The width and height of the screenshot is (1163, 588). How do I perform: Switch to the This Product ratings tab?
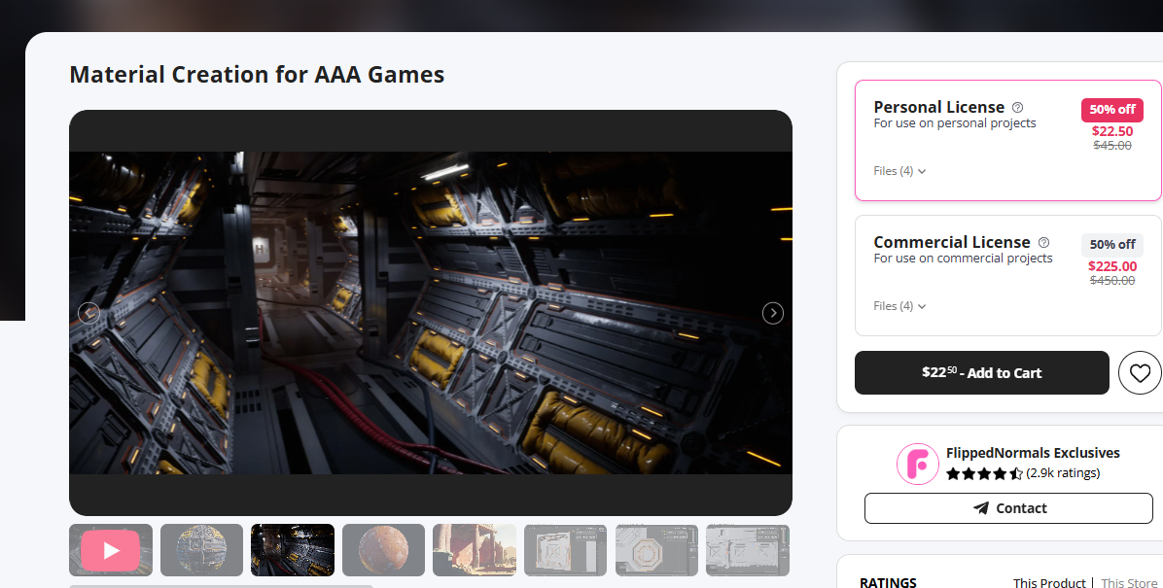tap(1049, 583)
